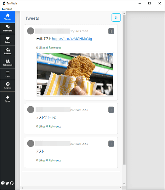Click the horizontal scrollbar left arrow
This screenshot has height=190, width=165.
coord(22,188)
